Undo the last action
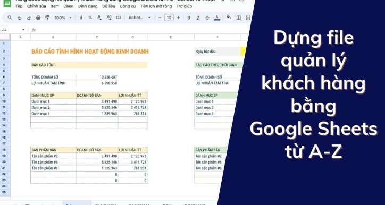The height and width of the screenshot is (205, 385). [x=20, y=18]
